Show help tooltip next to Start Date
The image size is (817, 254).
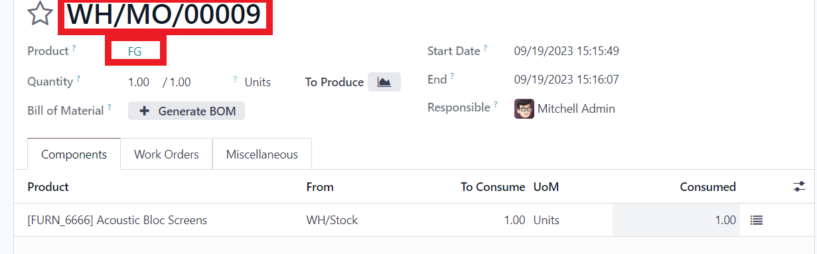(485, 48)
